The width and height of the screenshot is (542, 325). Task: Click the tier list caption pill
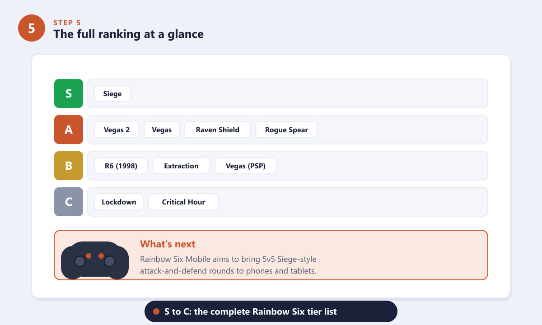[271, 311]
